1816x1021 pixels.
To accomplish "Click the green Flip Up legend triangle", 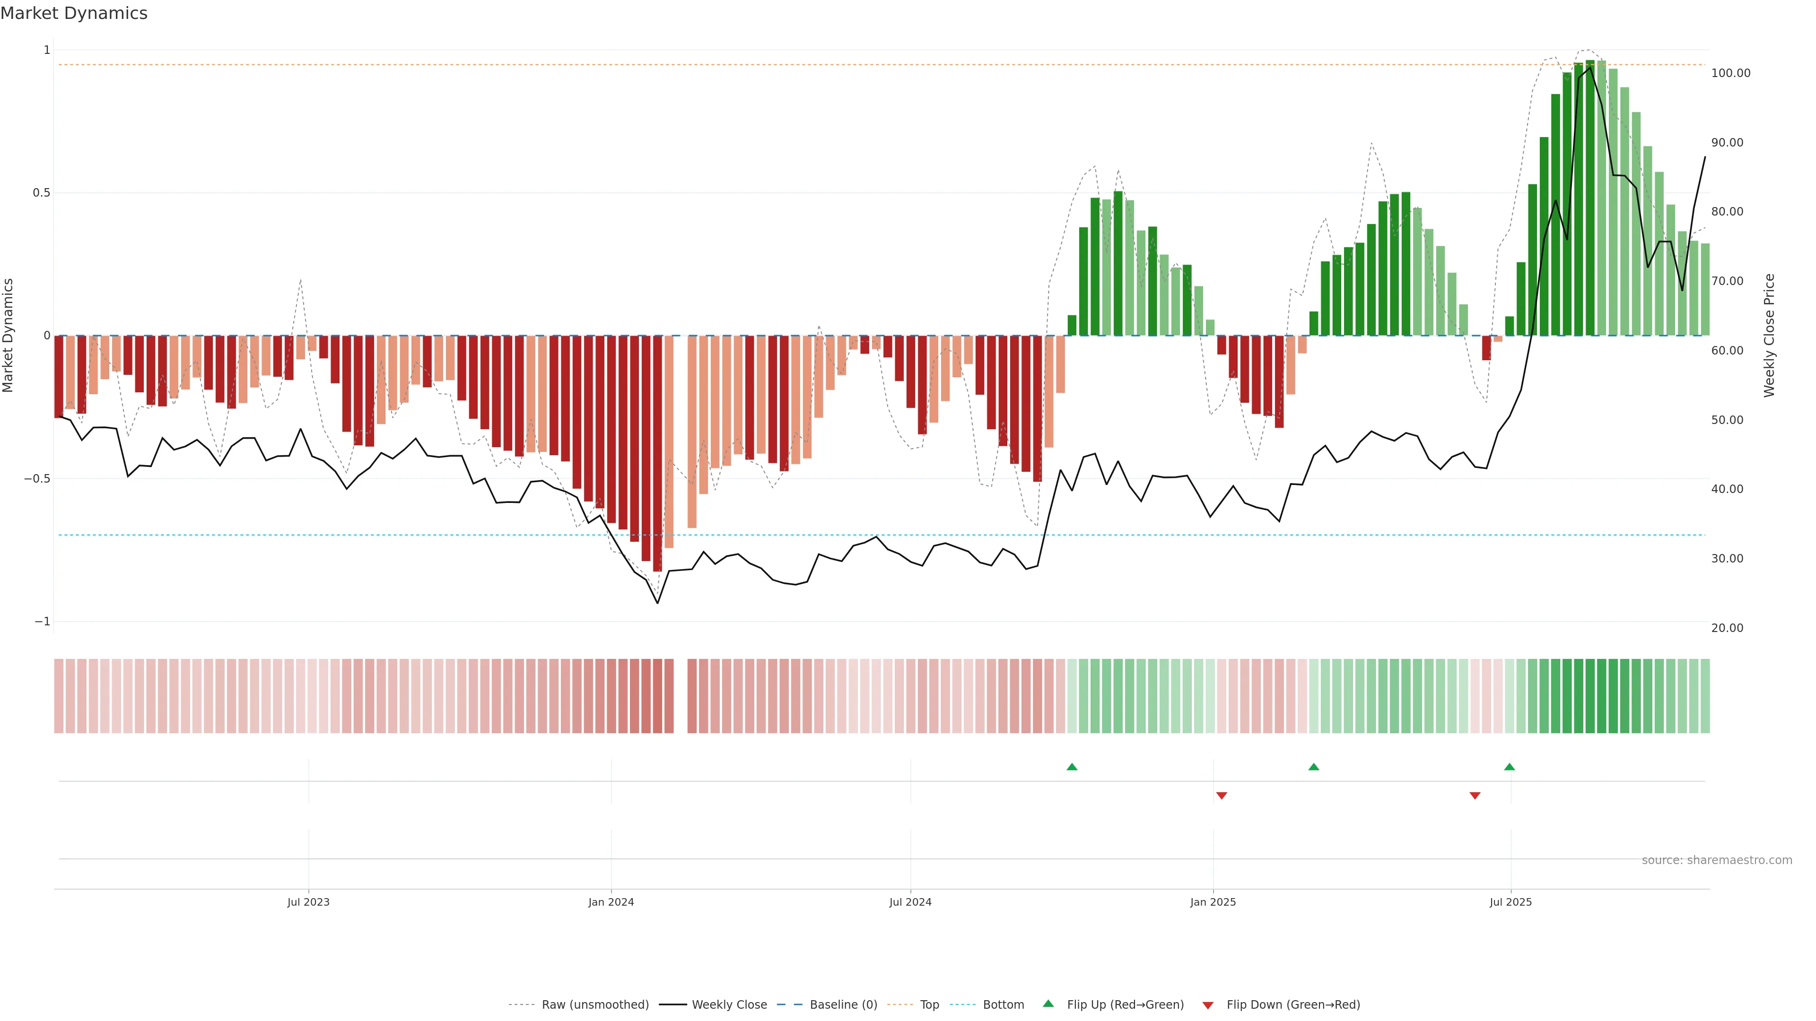I will (1048, 1004).
